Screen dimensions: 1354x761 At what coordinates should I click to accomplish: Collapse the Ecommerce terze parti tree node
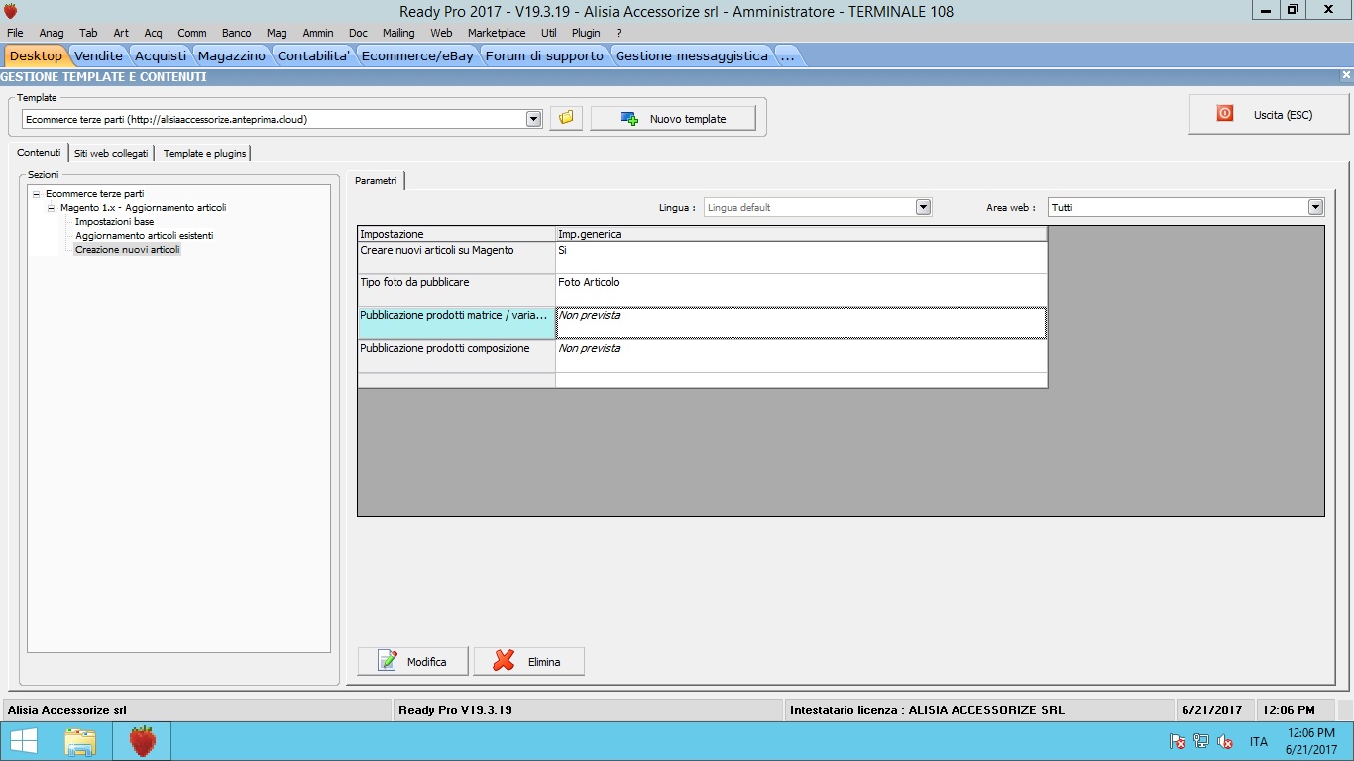(x=36, y=194)
